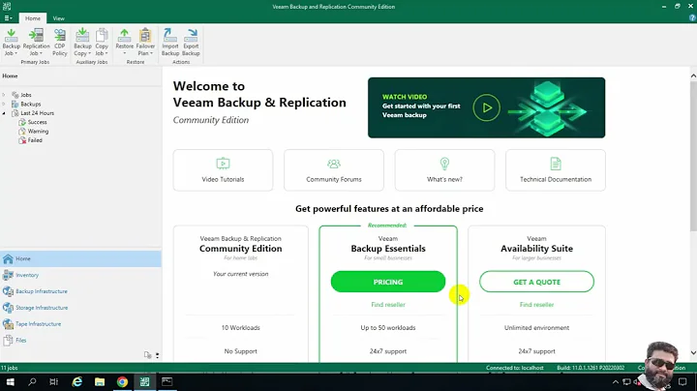Select the Import Backup ribbon icon
Viewport: 697px width, 391px height.
click(x=169, y=43)
